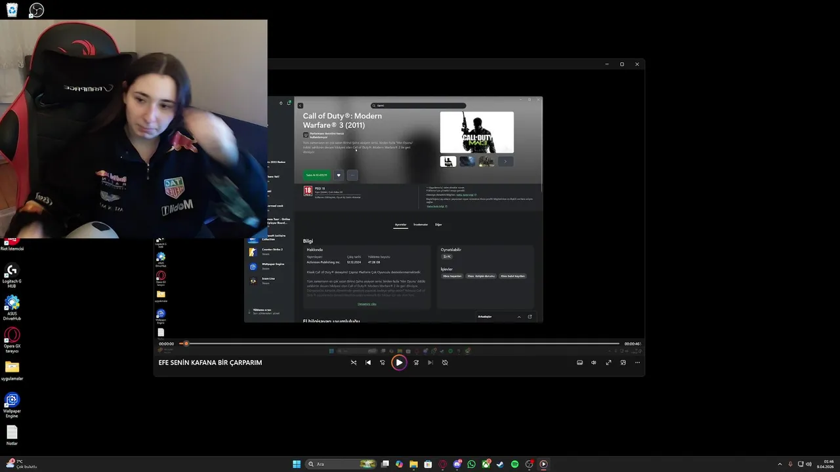The image size is (840, 472).
Task: Open Discord from the taskbar
Action: pos(457,464)
